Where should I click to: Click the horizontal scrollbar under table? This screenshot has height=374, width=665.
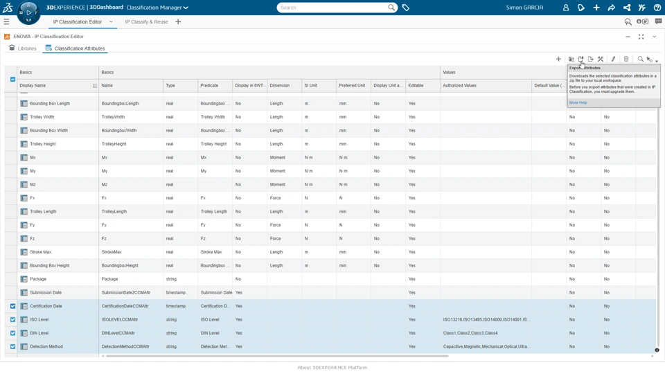pos(277,356)
